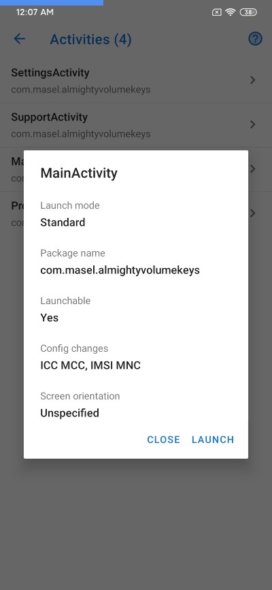Select the package name com.masel.almightyvolumekeys in dialog

point(120,270)
